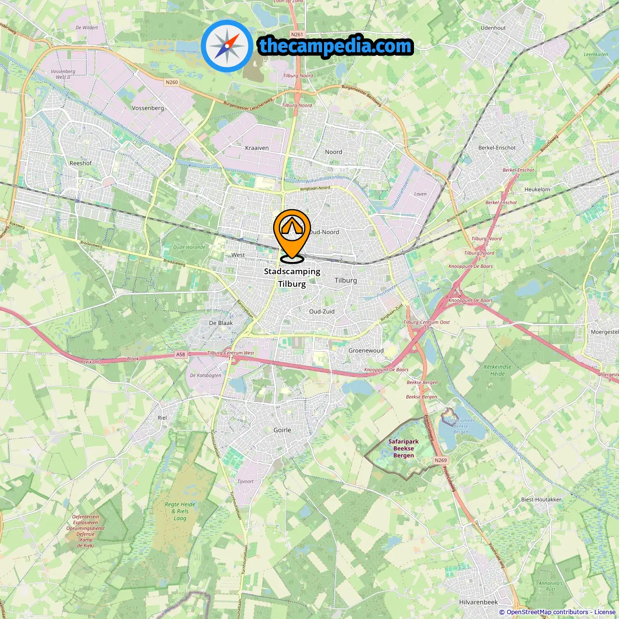This screenshot has height=619, width=619.
Task: Click the Biest-Houtakker village label
Action: click(x=541, y=500)
